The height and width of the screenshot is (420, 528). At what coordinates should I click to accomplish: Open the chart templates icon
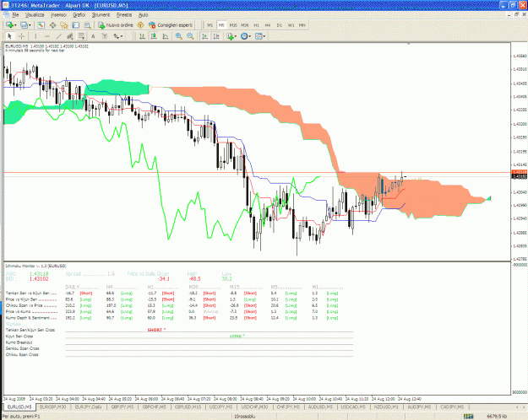point(259,36)
